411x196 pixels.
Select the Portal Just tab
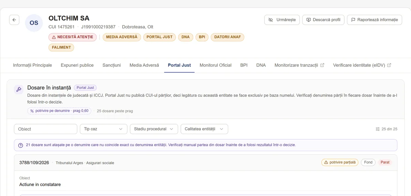coord(179,65)
